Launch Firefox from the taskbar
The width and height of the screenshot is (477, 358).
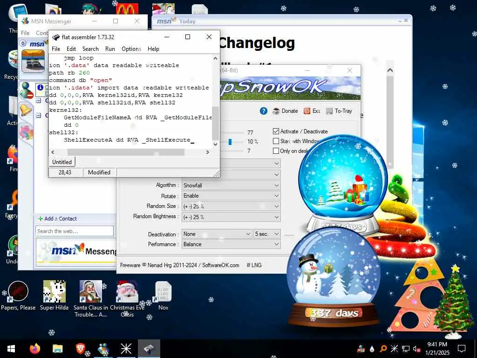34,349
